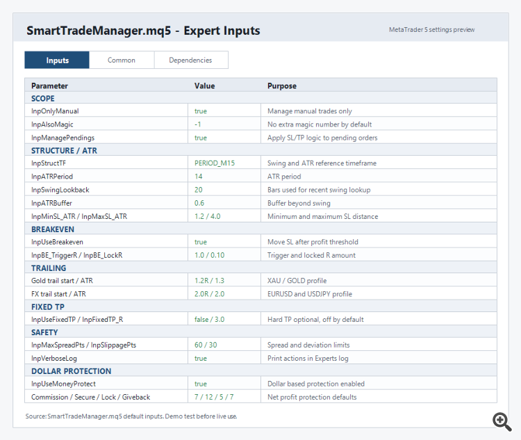Click the false / 3.0 value

tap(209, 320)
